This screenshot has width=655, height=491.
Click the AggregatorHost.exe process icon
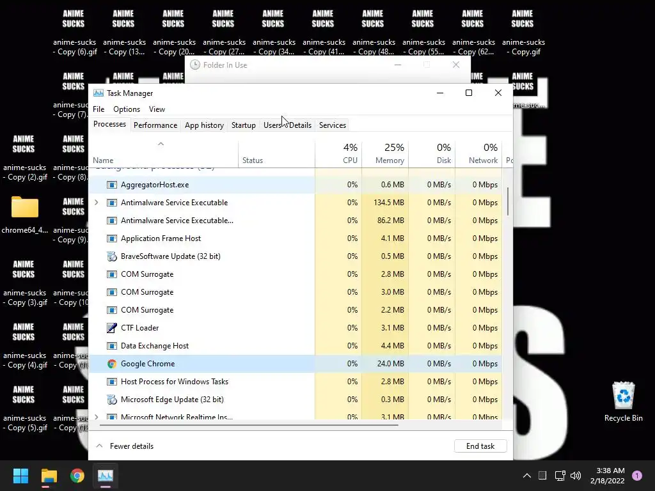pos(111,185)
